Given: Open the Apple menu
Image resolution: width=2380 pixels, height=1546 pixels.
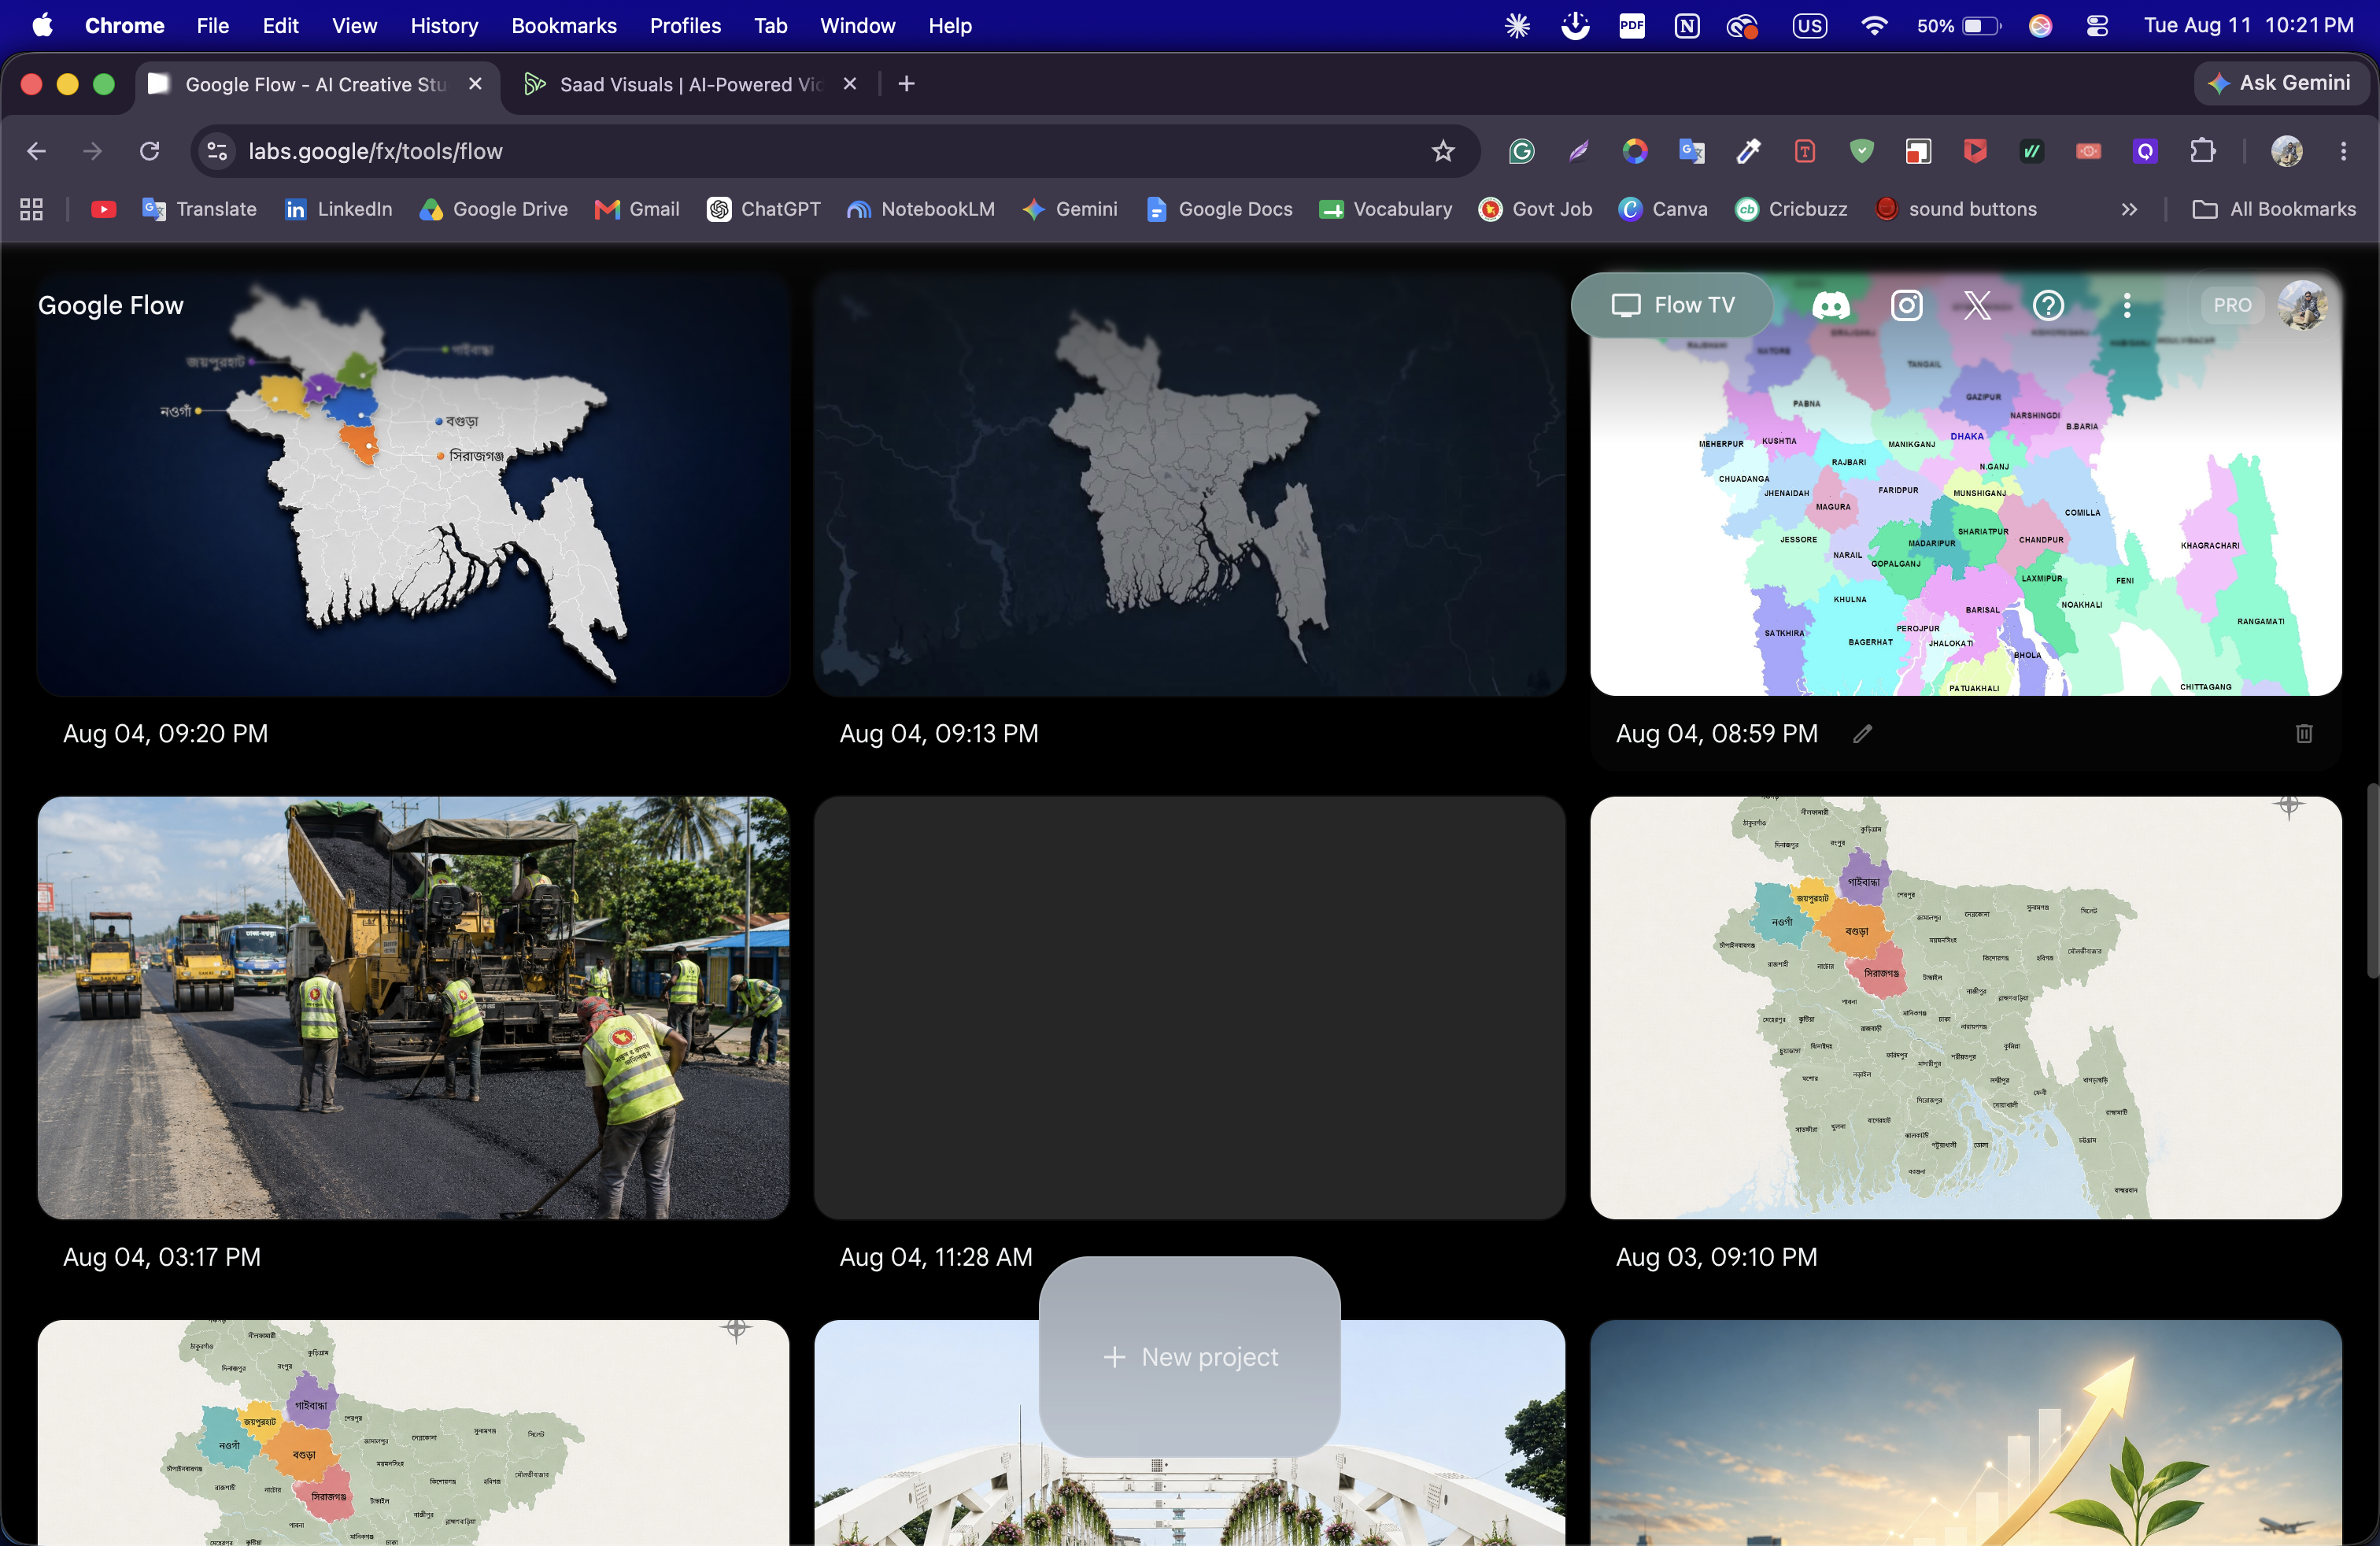Looking at the screenshot, I should tap(42, 25).
